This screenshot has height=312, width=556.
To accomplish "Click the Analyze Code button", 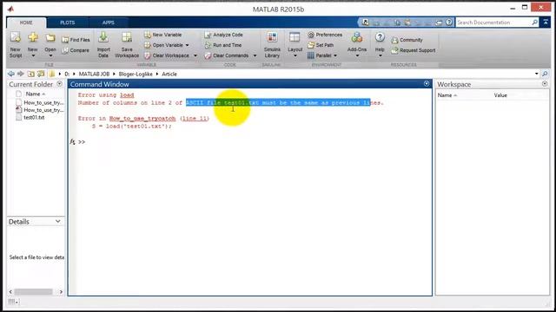I will (224, 35).
